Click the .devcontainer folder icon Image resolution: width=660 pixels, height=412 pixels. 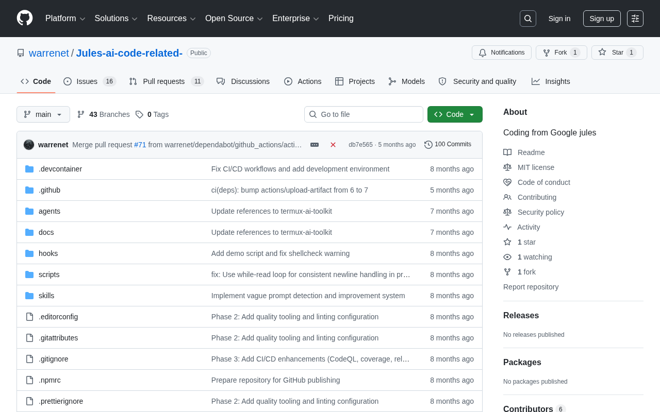tap(29, 169)
